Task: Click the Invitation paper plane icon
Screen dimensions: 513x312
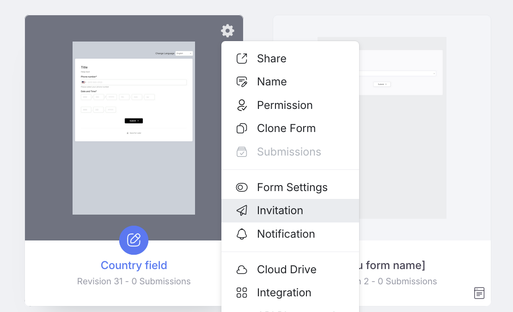Action: [x=242, y=210]
